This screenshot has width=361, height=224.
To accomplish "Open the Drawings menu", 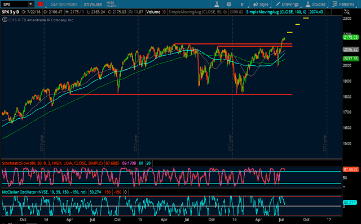I will (287, 4).
